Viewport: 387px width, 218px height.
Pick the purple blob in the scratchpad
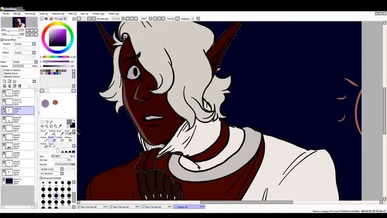pyautogui.click(x=45, y=104)
